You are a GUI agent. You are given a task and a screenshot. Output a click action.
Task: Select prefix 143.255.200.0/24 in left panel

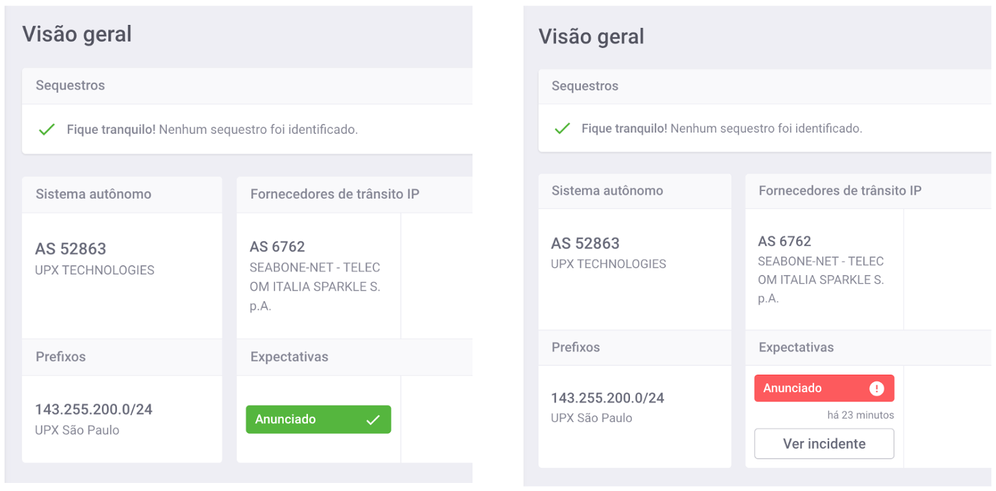coord(93,409)
